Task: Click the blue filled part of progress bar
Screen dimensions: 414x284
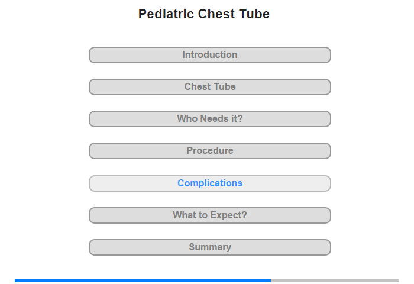Action: pyautogui.click(x=143, y=280)
